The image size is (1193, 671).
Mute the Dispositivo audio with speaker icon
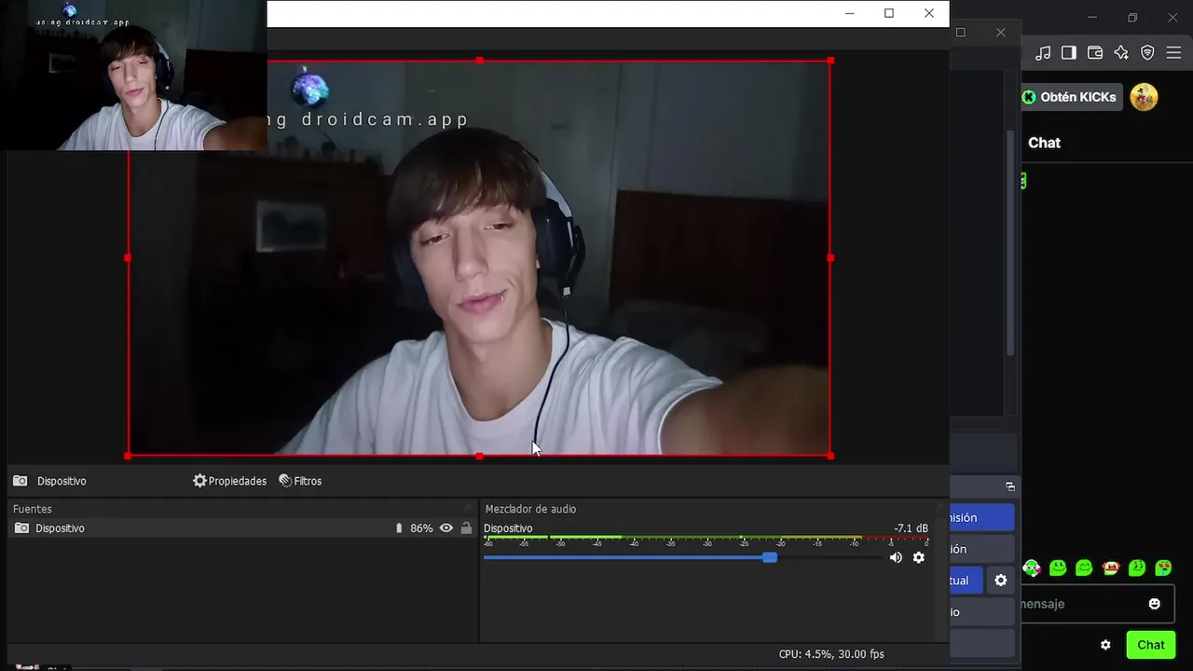(896, 557)
